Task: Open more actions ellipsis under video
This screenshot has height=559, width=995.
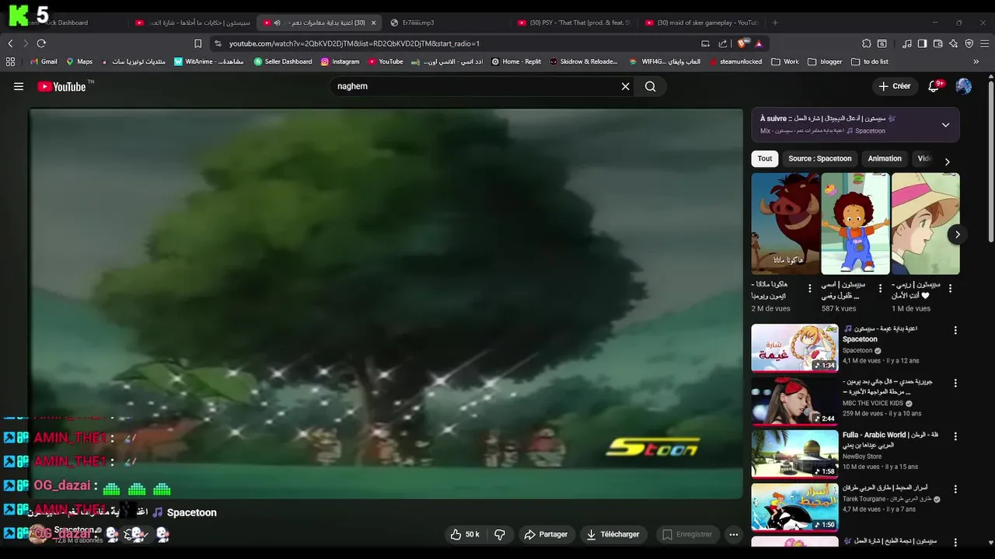Action: tap(733, 534)
